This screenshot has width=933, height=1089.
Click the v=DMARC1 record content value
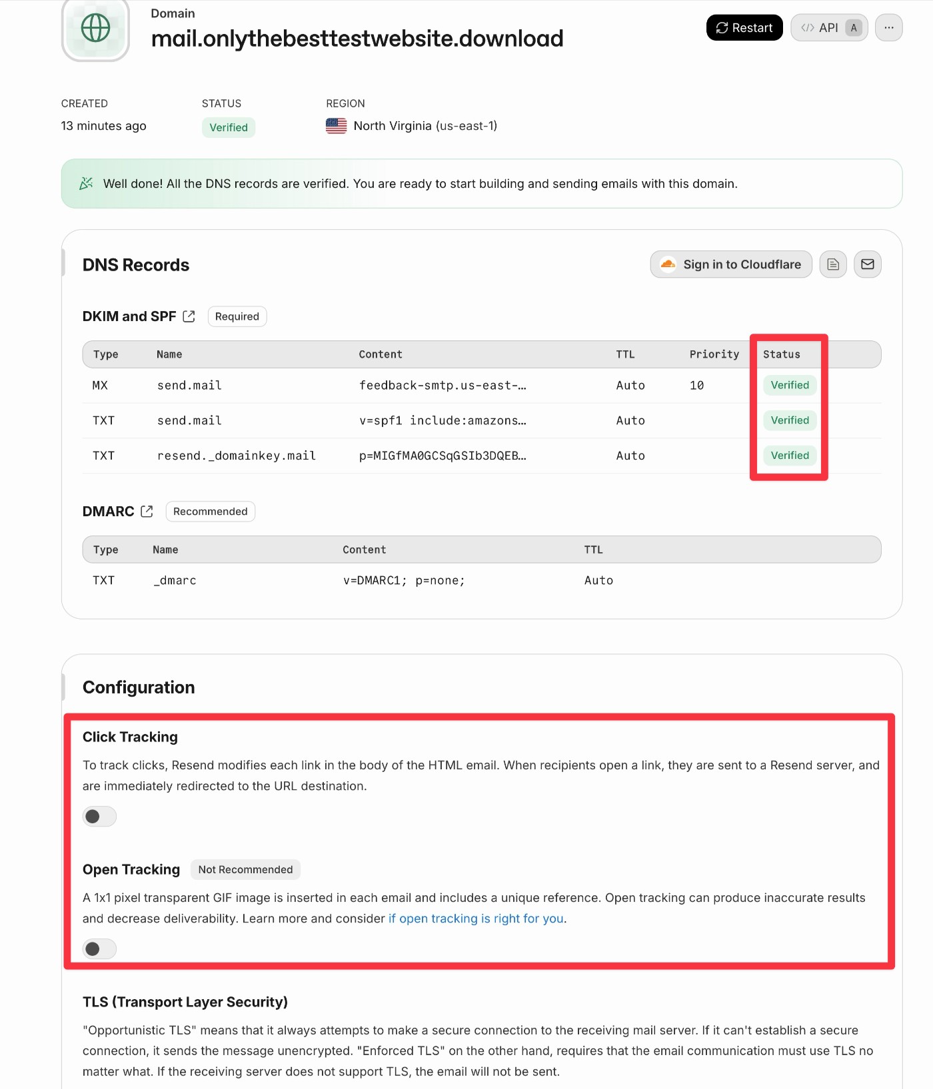point(404,581)
